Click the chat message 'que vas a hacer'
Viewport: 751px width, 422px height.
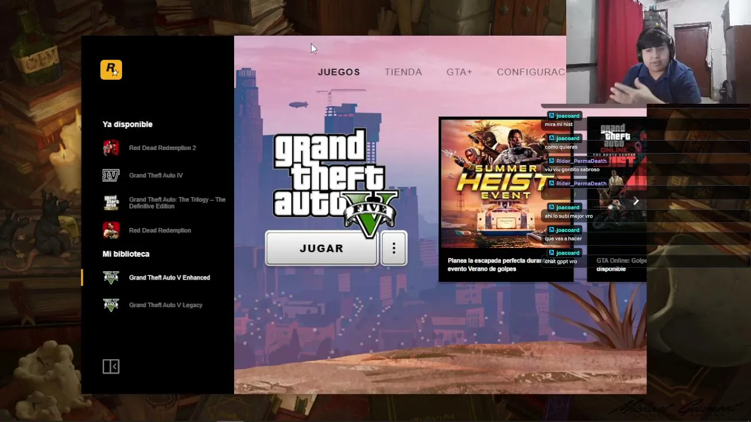(563, 239)
